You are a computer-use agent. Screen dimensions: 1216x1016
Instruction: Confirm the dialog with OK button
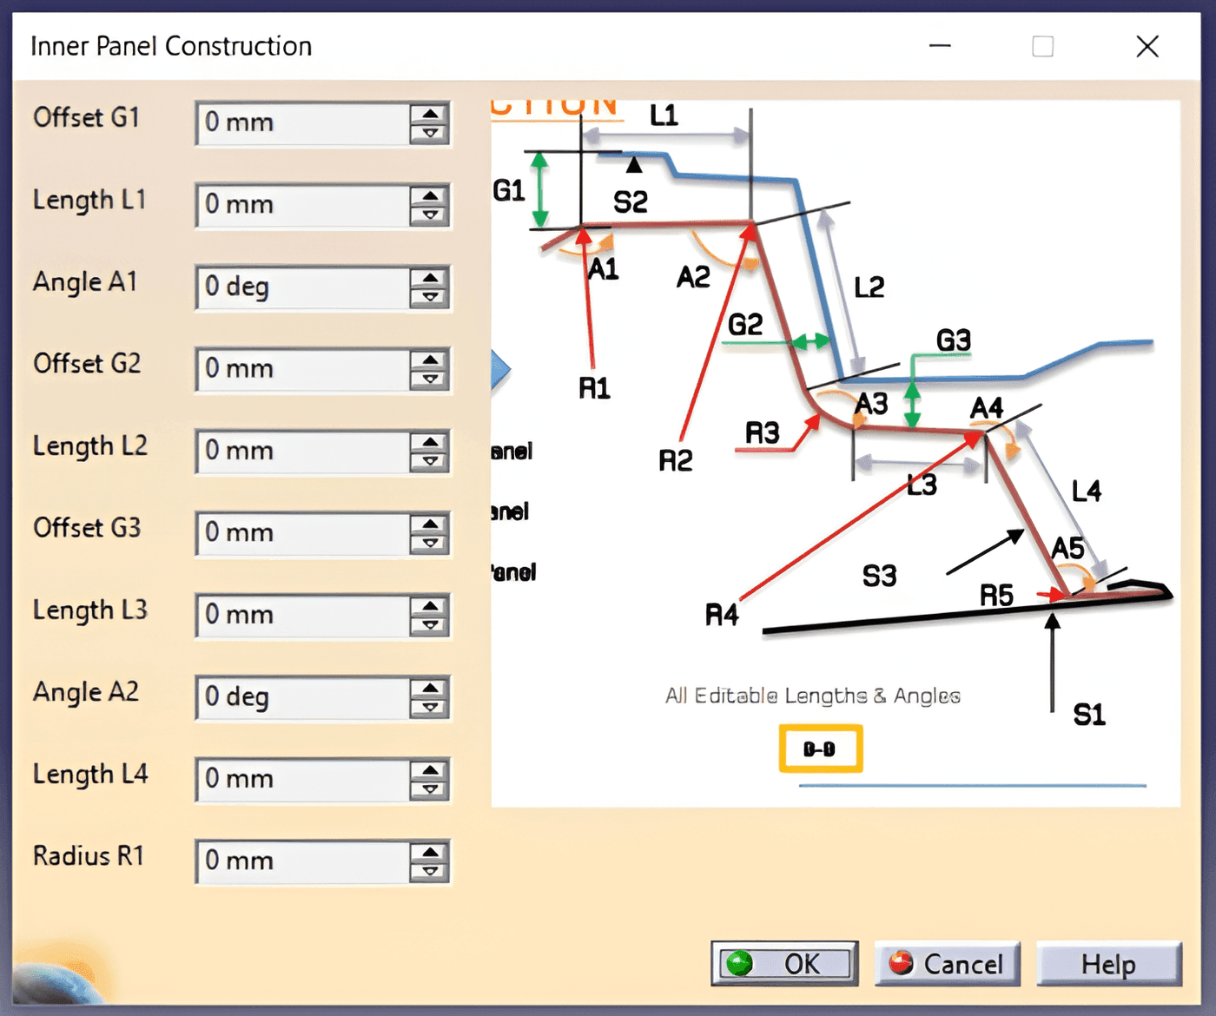pos(784,963)
